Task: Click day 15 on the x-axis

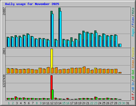Action: (x=64, y=103)
